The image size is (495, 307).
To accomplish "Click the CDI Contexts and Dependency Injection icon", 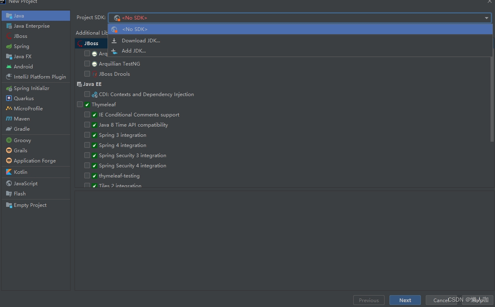I will (x=95, y=94).
